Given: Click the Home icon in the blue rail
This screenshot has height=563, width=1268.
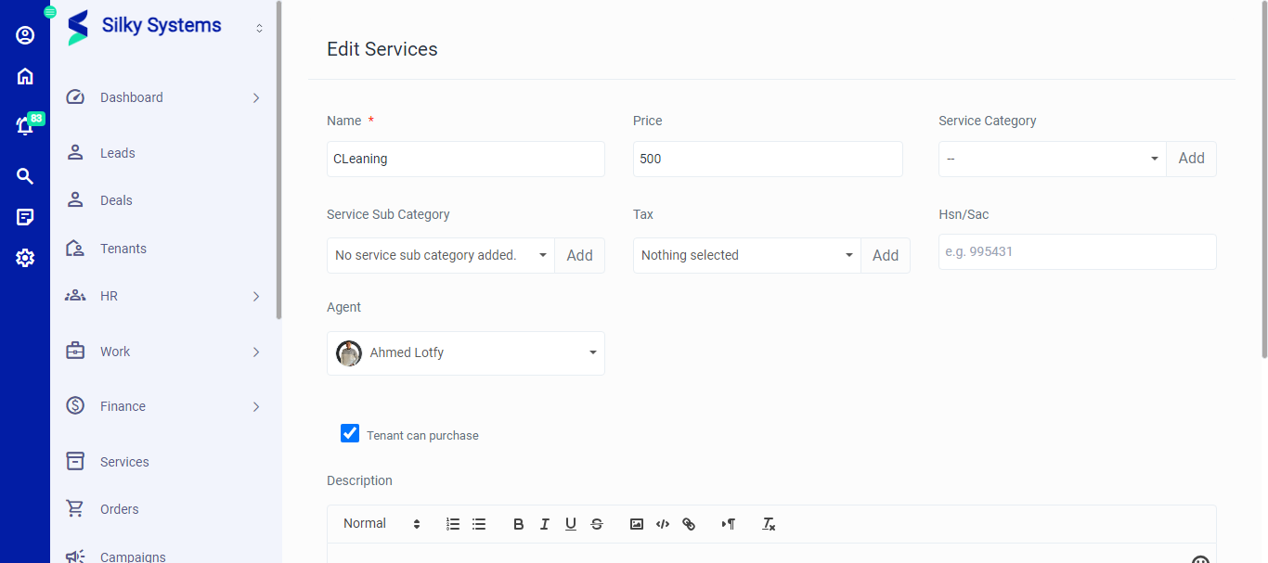Looking at the screenshot, I should pyautogui.click(x=24, y=75).
